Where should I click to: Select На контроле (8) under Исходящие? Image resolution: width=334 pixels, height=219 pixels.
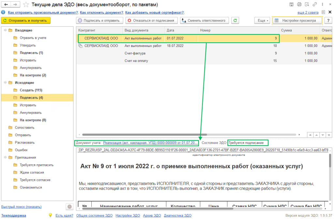pyautogui.click(x=33, y=120)
